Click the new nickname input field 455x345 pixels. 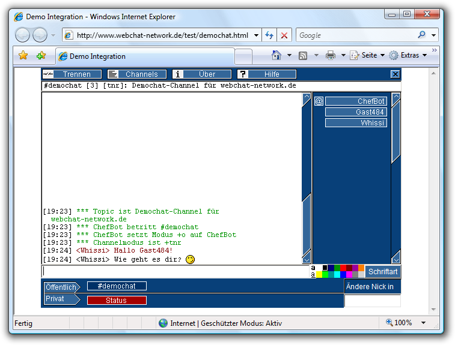[372, 301]
